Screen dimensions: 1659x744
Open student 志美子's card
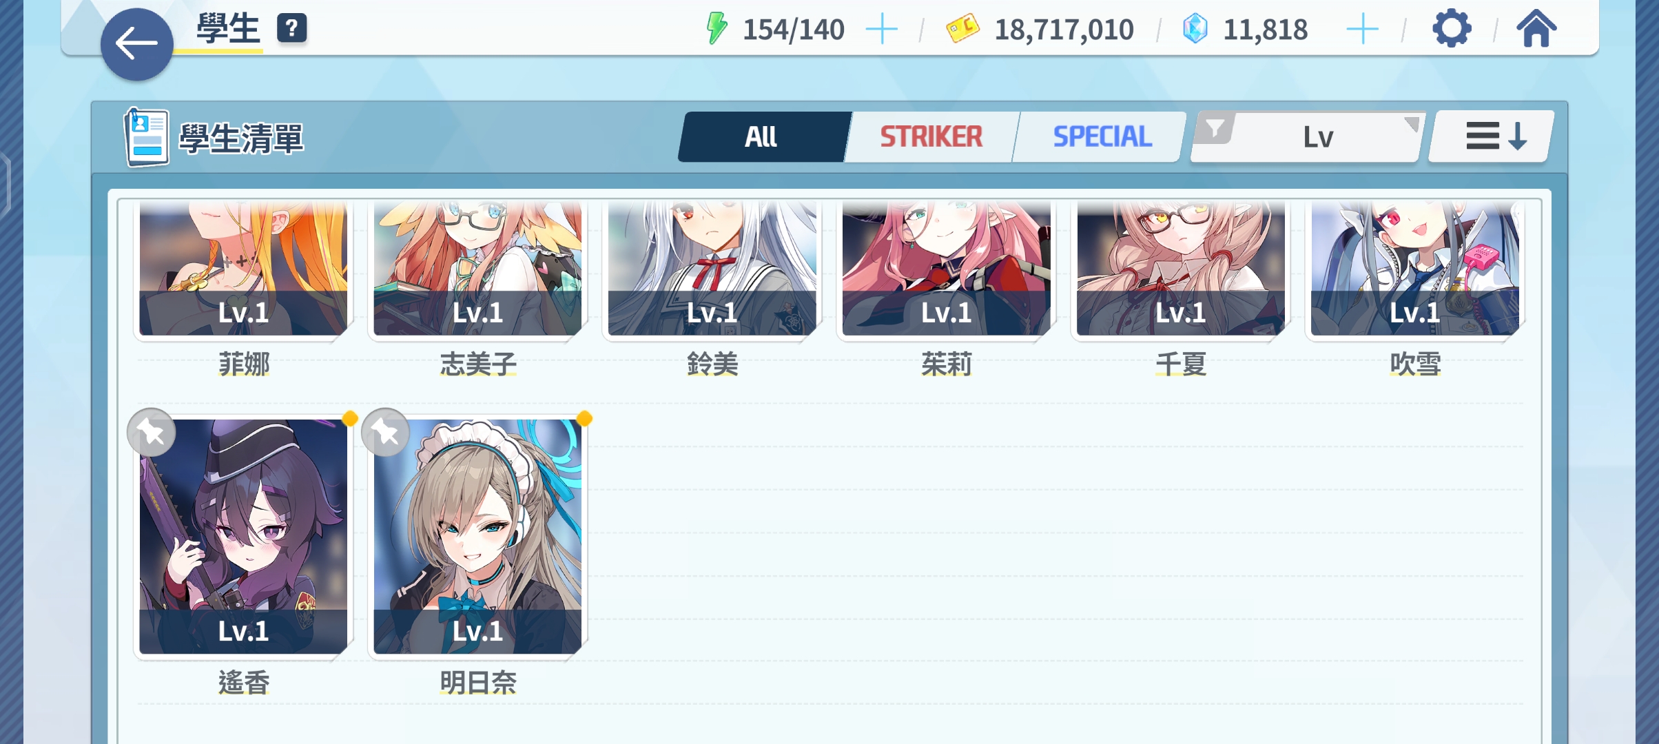pos(477,269)
